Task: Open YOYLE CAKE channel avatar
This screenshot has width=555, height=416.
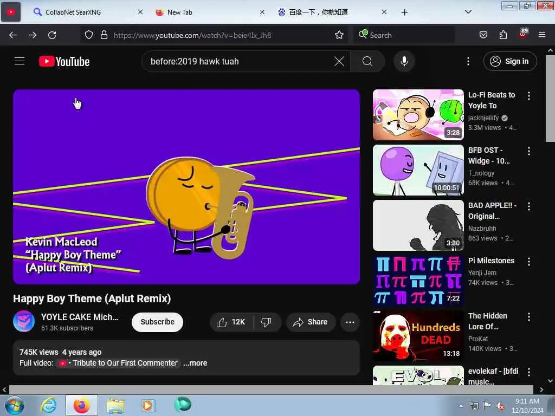Action: coord(24,321)
